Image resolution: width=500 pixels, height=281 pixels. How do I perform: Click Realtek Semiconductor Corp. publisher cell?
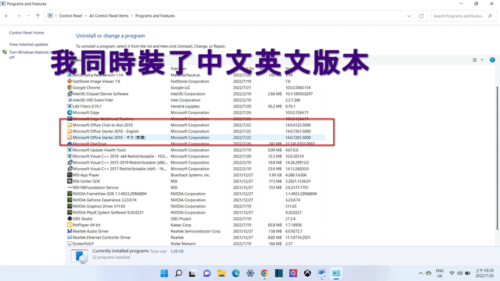[195, 231]
